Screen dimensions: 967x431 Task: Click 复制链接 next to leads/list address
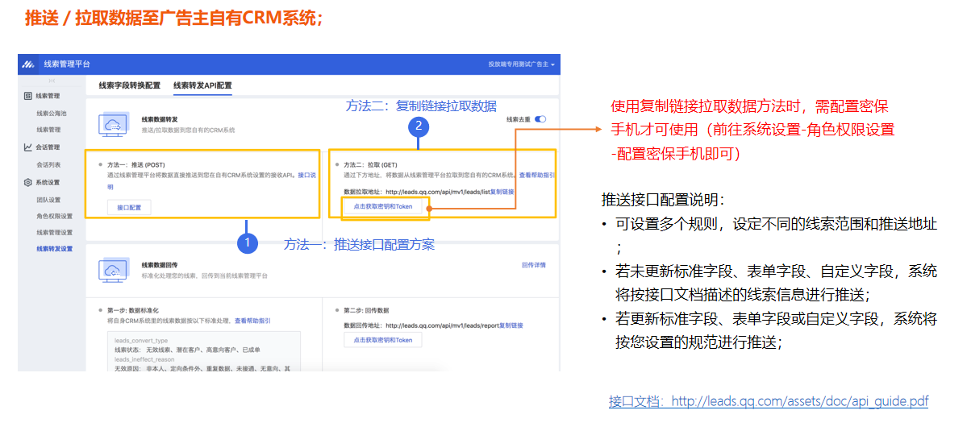[502, 192]
